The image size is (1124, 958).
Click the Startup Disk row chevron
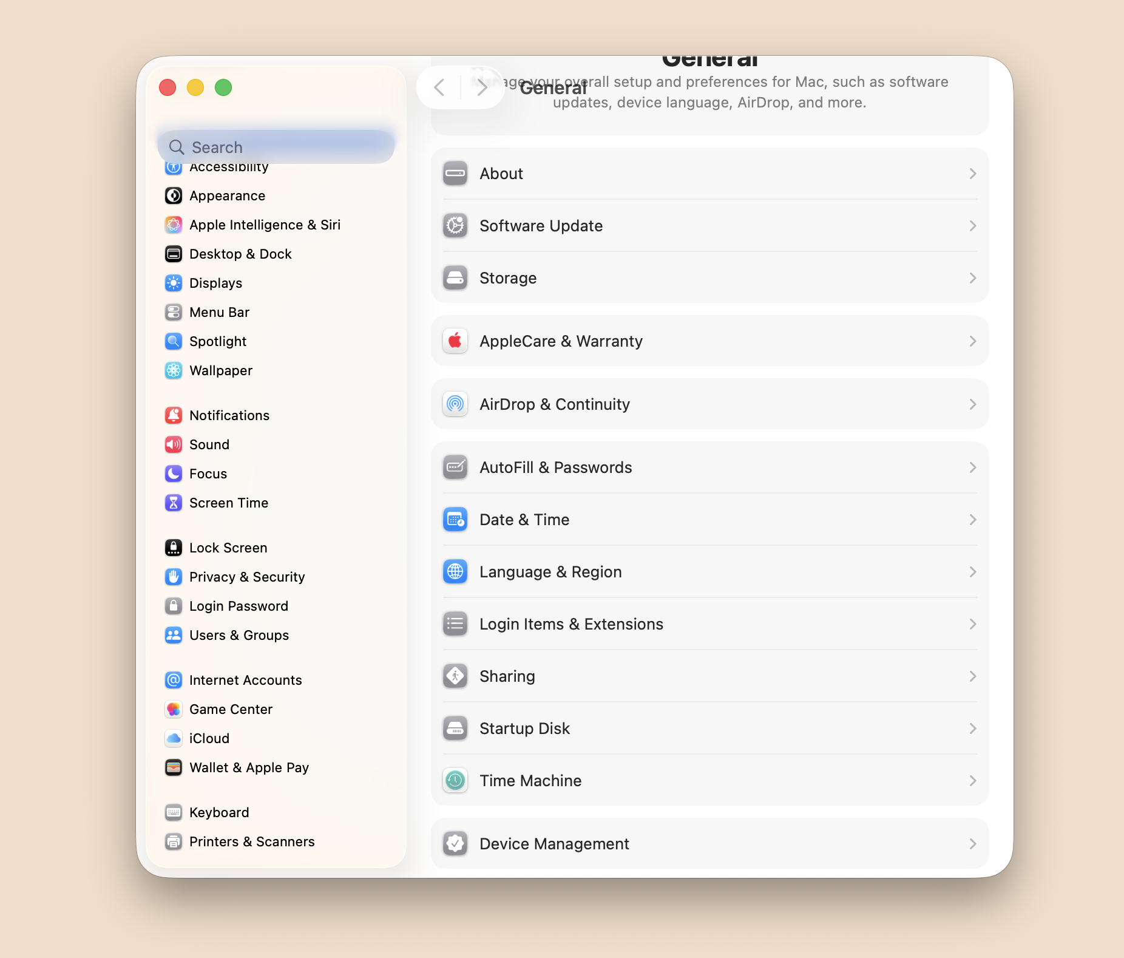(973, 729)
